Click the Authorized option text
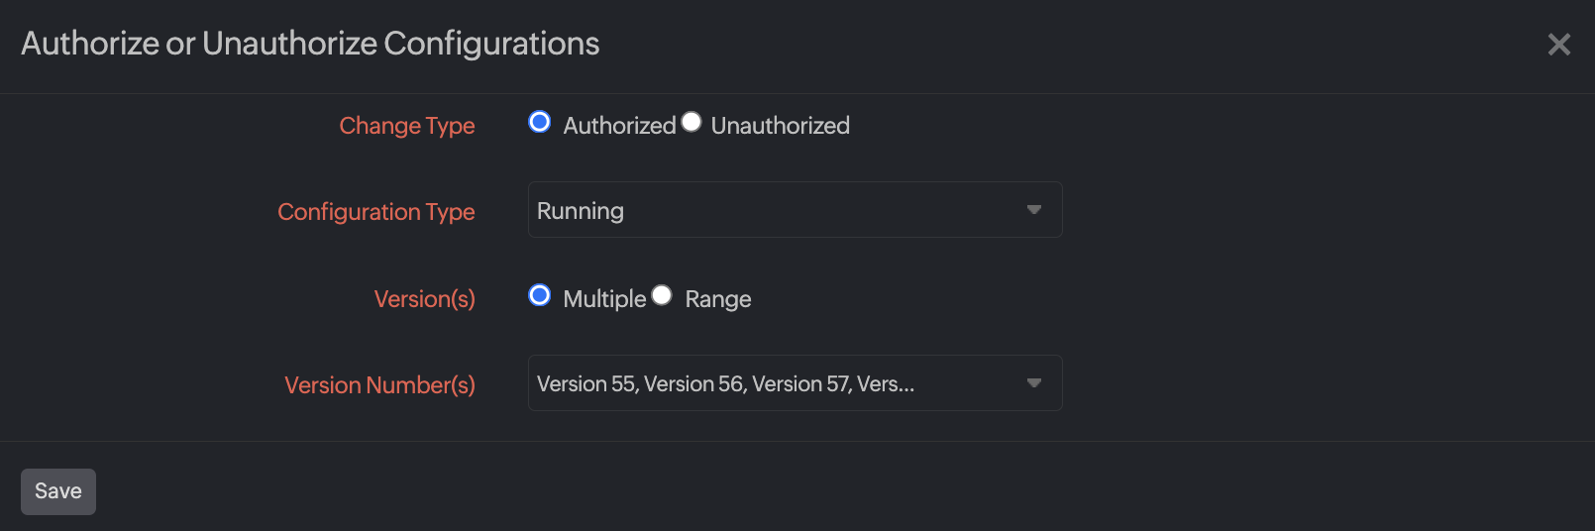1595x531 pixels. [619, 126]
